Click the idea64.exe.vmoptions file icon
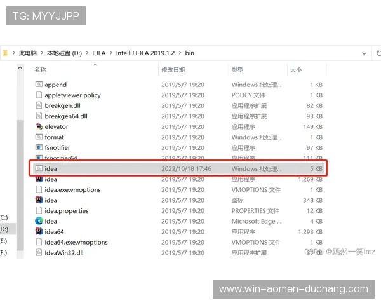Screen dimensions: 381x305 point(39,242)
